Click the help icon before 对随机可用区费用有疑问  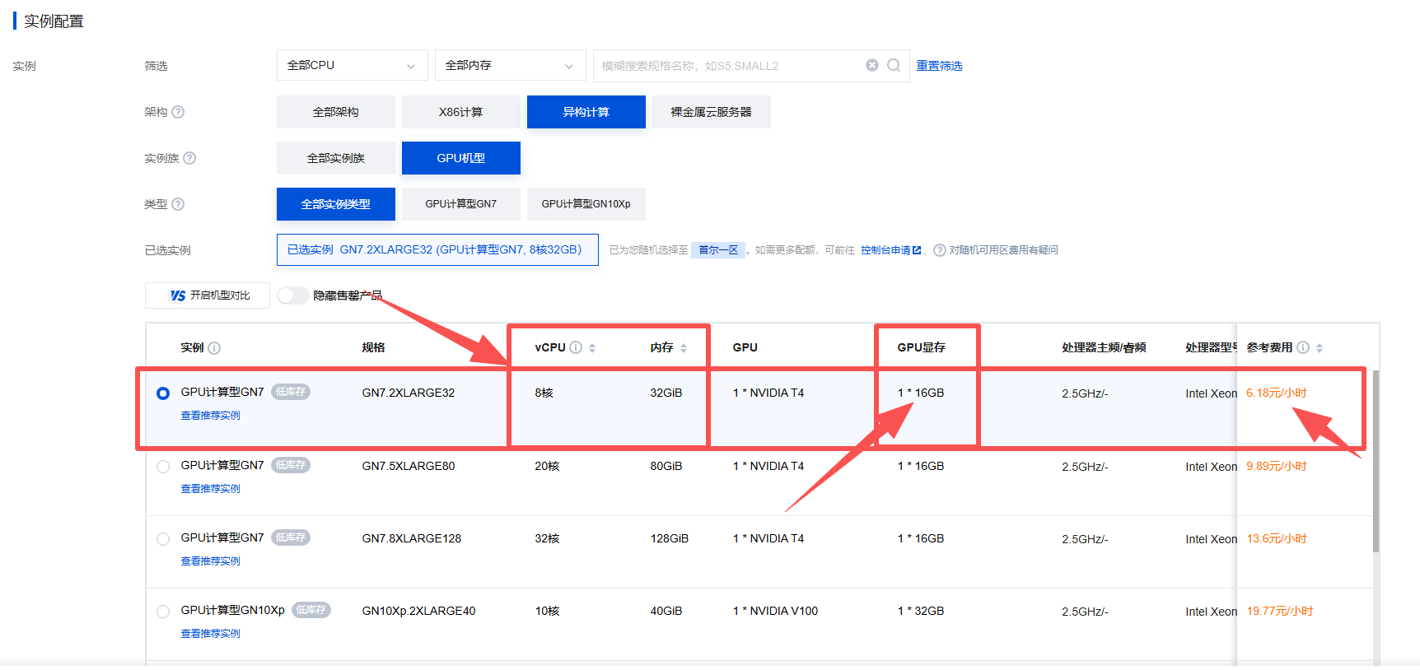[940, 250]
